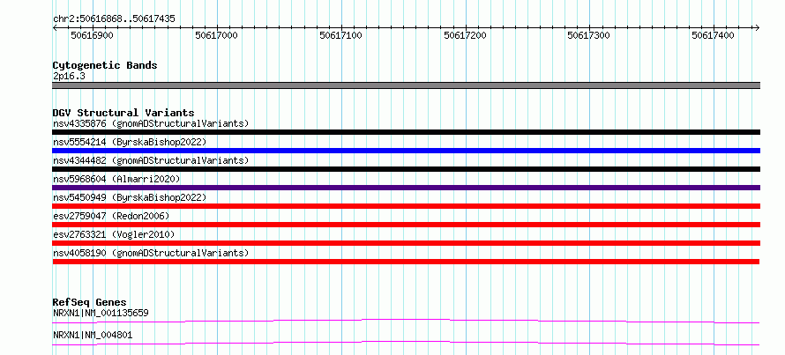Click the red nsv5450949 variant bar

coord(406,206)
